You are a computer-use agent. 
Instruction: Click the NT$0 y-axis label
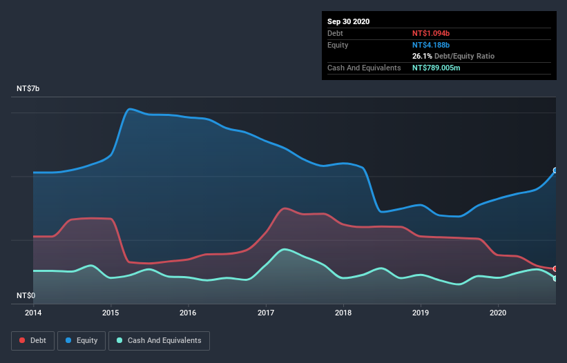[26, 295]
